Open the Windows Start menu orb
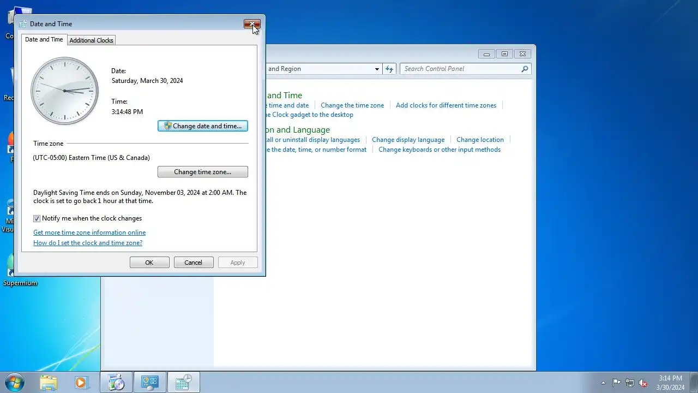This screenshot has width=698, height=393. point(15,382)
